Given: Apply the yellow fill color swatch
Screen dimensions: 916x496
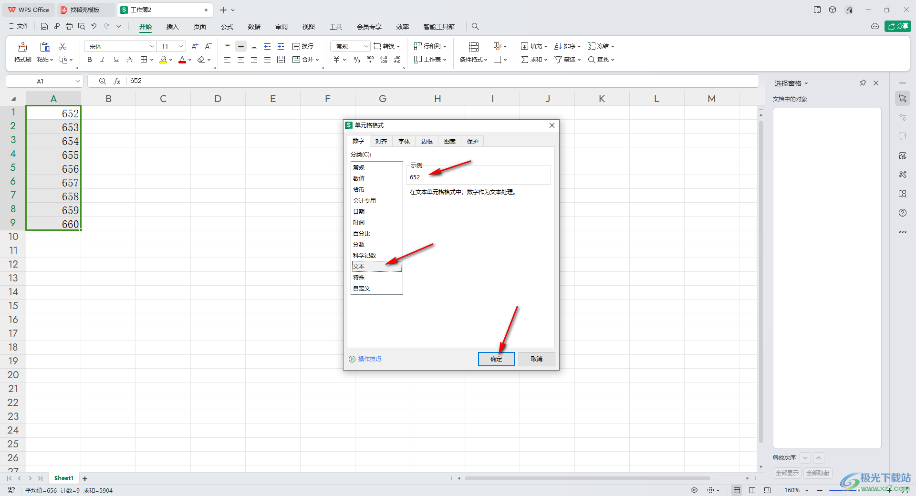Looking at the screenshot, I should point(163,60).
